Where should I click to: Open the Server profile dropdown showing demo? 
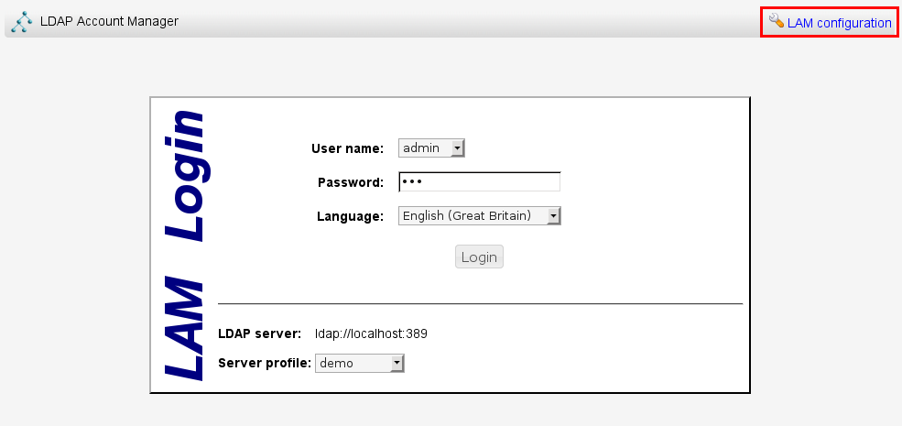360,364
